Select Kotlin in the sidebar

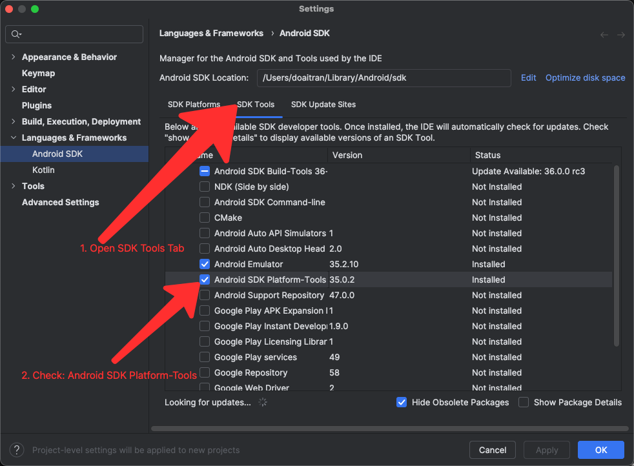click(x=43, y=170)
